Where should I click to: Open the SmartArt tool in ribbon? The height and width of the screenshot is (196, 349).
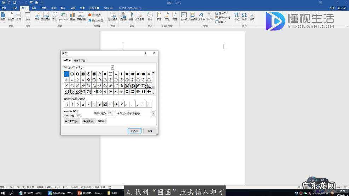click(x=63, y=16)
